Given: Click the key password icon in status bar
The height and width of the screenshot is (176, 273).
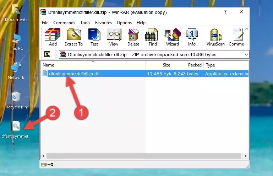Looking at the screenshot, I should click(50, 165).
